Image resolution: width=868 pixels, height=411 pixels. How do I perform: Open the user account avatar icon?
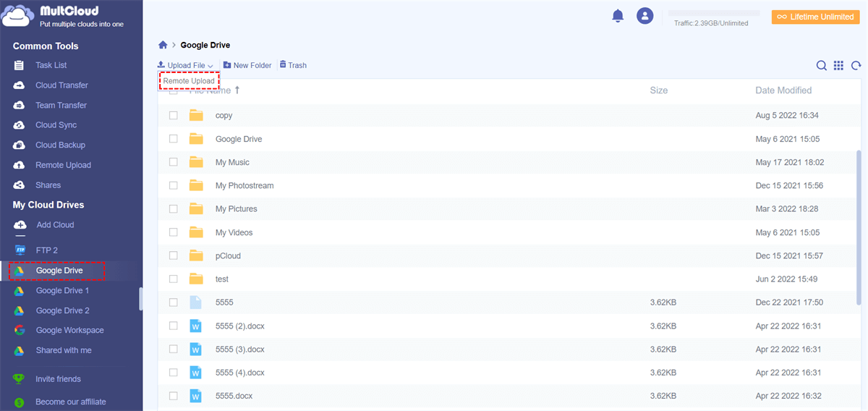point(644,15)
